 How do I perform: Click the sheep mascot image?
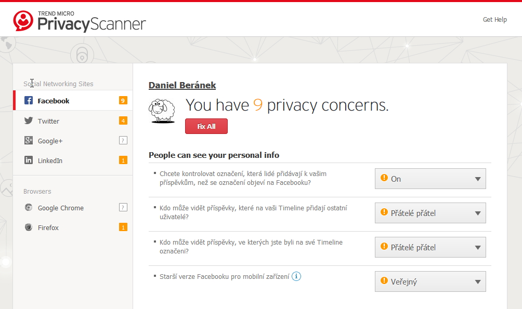coord(162,111)
